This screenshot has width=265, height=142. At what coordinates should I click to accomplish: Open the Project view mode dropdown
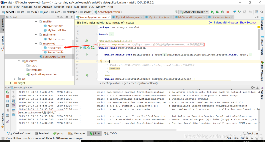pos(41,17)
